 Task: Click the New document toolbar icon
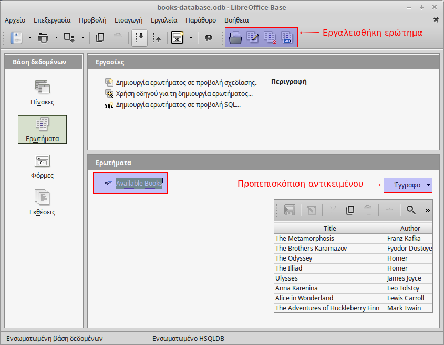(x=16, y=38)
